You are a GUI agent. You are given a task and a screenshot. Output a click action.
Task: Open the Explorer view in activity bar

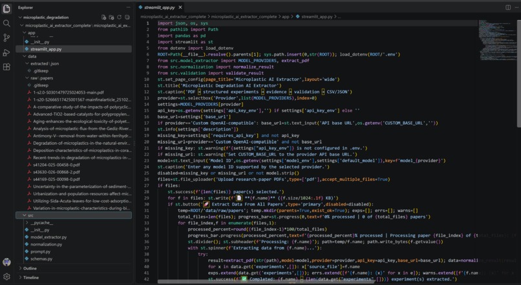click(6, 8)
